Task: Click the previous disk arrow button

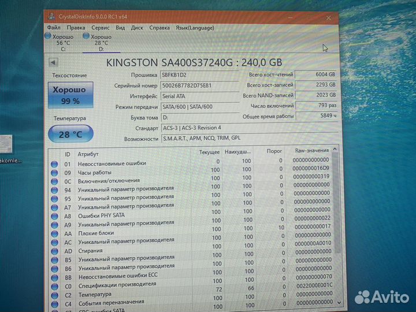Action: coord(53,62)
